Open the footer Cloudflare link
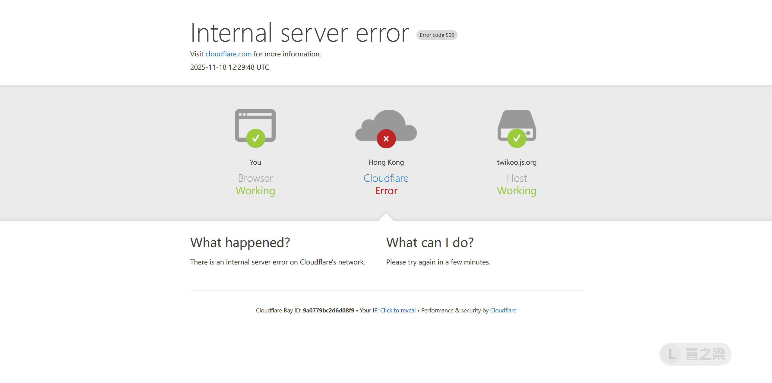The image size is (772, 383). [503, 310]
